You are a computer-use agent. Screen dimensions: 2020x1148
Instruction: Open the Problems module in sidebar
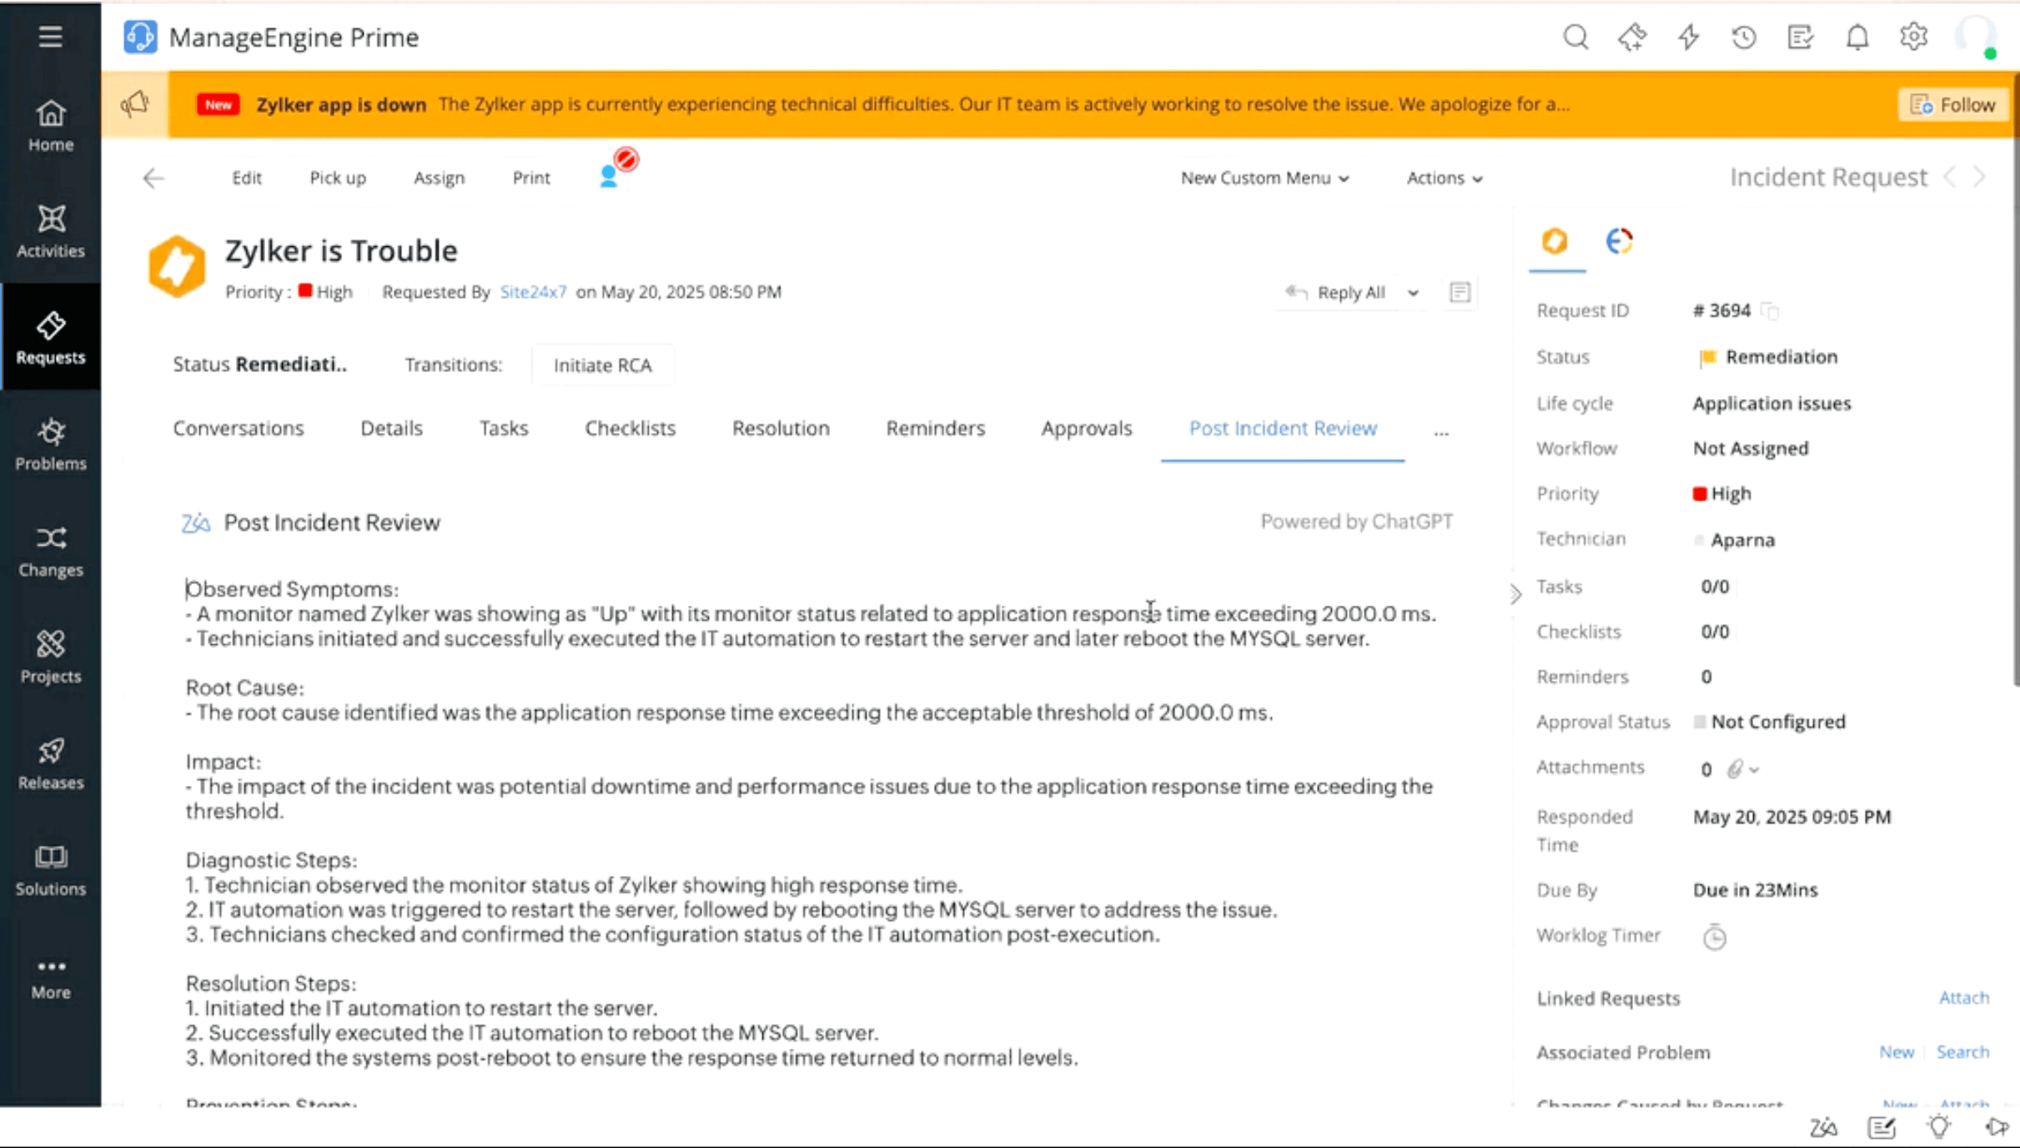(50, 444)
